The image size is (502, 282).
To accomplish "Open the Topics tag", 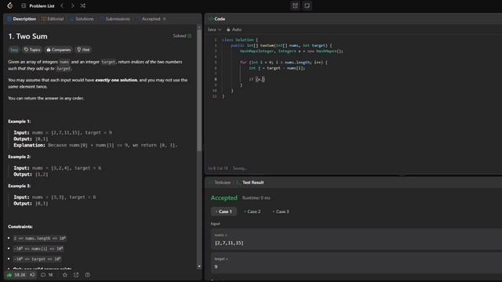I will tap(32, 49).
